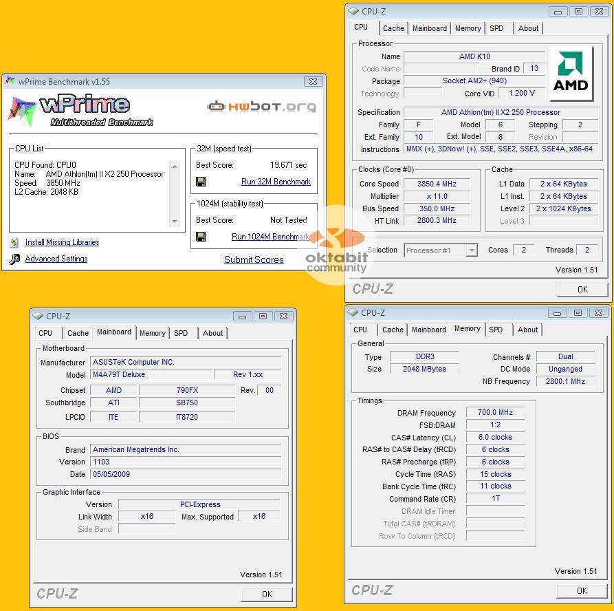The width and height of the screenshot is (614, 611).
Task: Select CPU tab in Mainboard window
Action: (45, 333)
